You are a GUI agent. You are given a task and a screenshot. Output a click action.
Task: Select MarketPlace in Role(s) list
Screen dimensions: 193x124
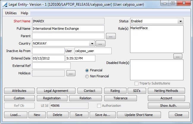139,28
